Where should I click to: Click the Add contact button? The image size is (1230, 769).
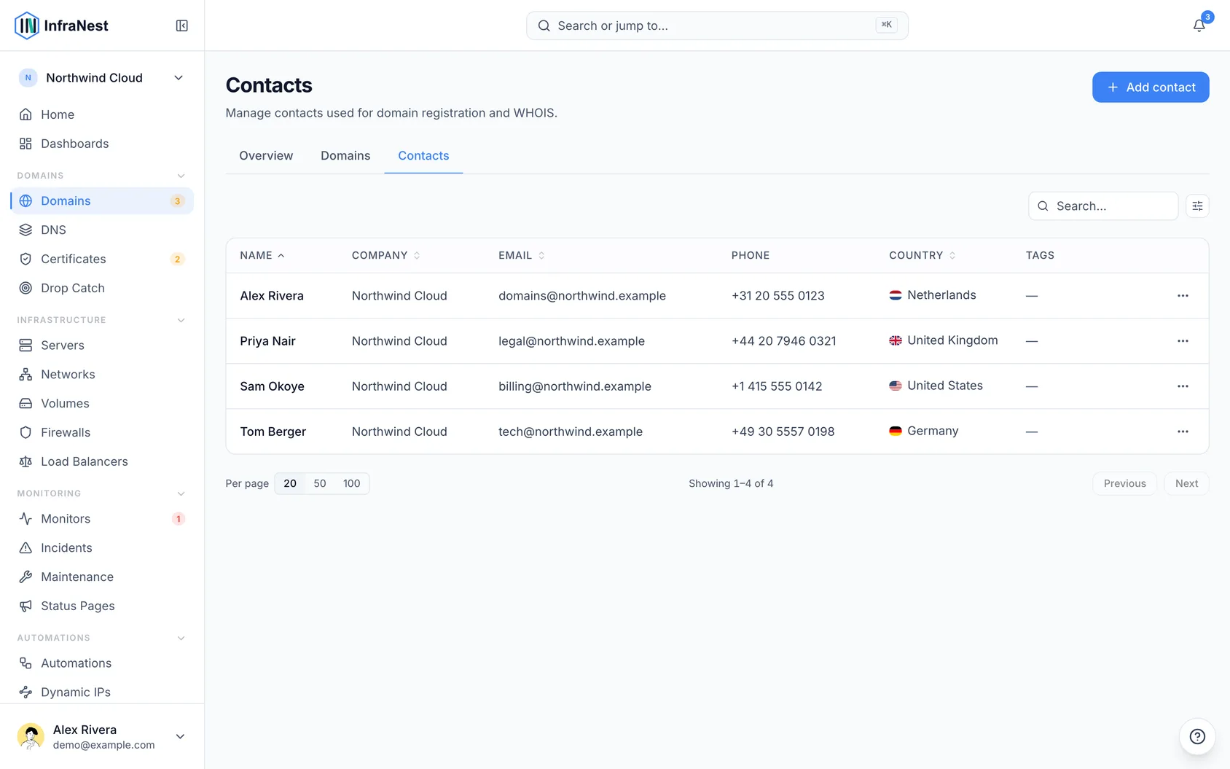point(1151,87)
